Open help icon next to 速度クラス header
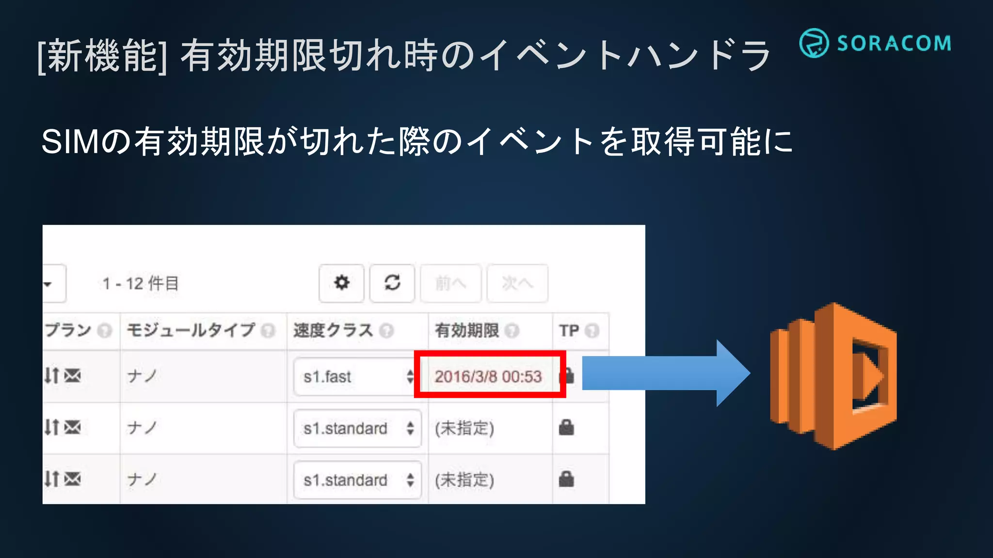Screen dimensions: 993x558 (x=386, y=331)
